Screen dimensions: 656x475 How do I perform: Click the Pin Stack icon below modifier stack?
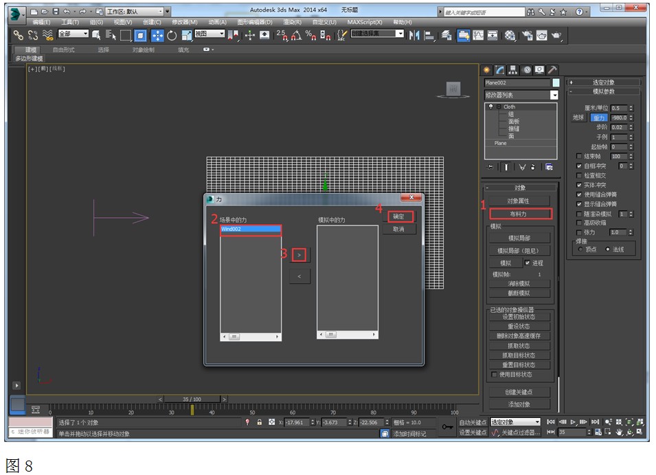[x=490, y=167]
